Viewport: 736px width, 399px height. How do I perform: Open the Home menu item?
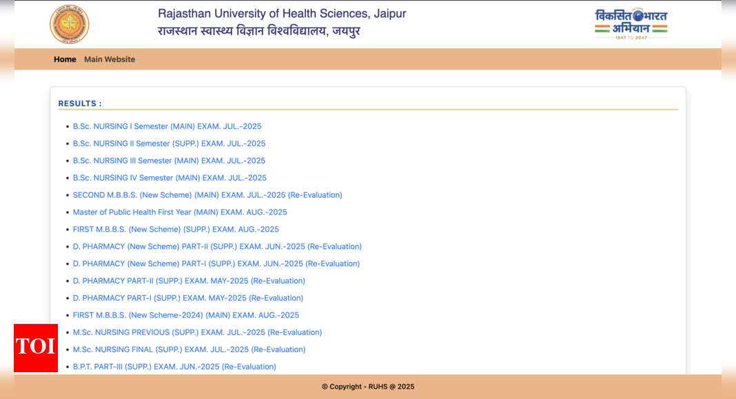coord(65,59)
